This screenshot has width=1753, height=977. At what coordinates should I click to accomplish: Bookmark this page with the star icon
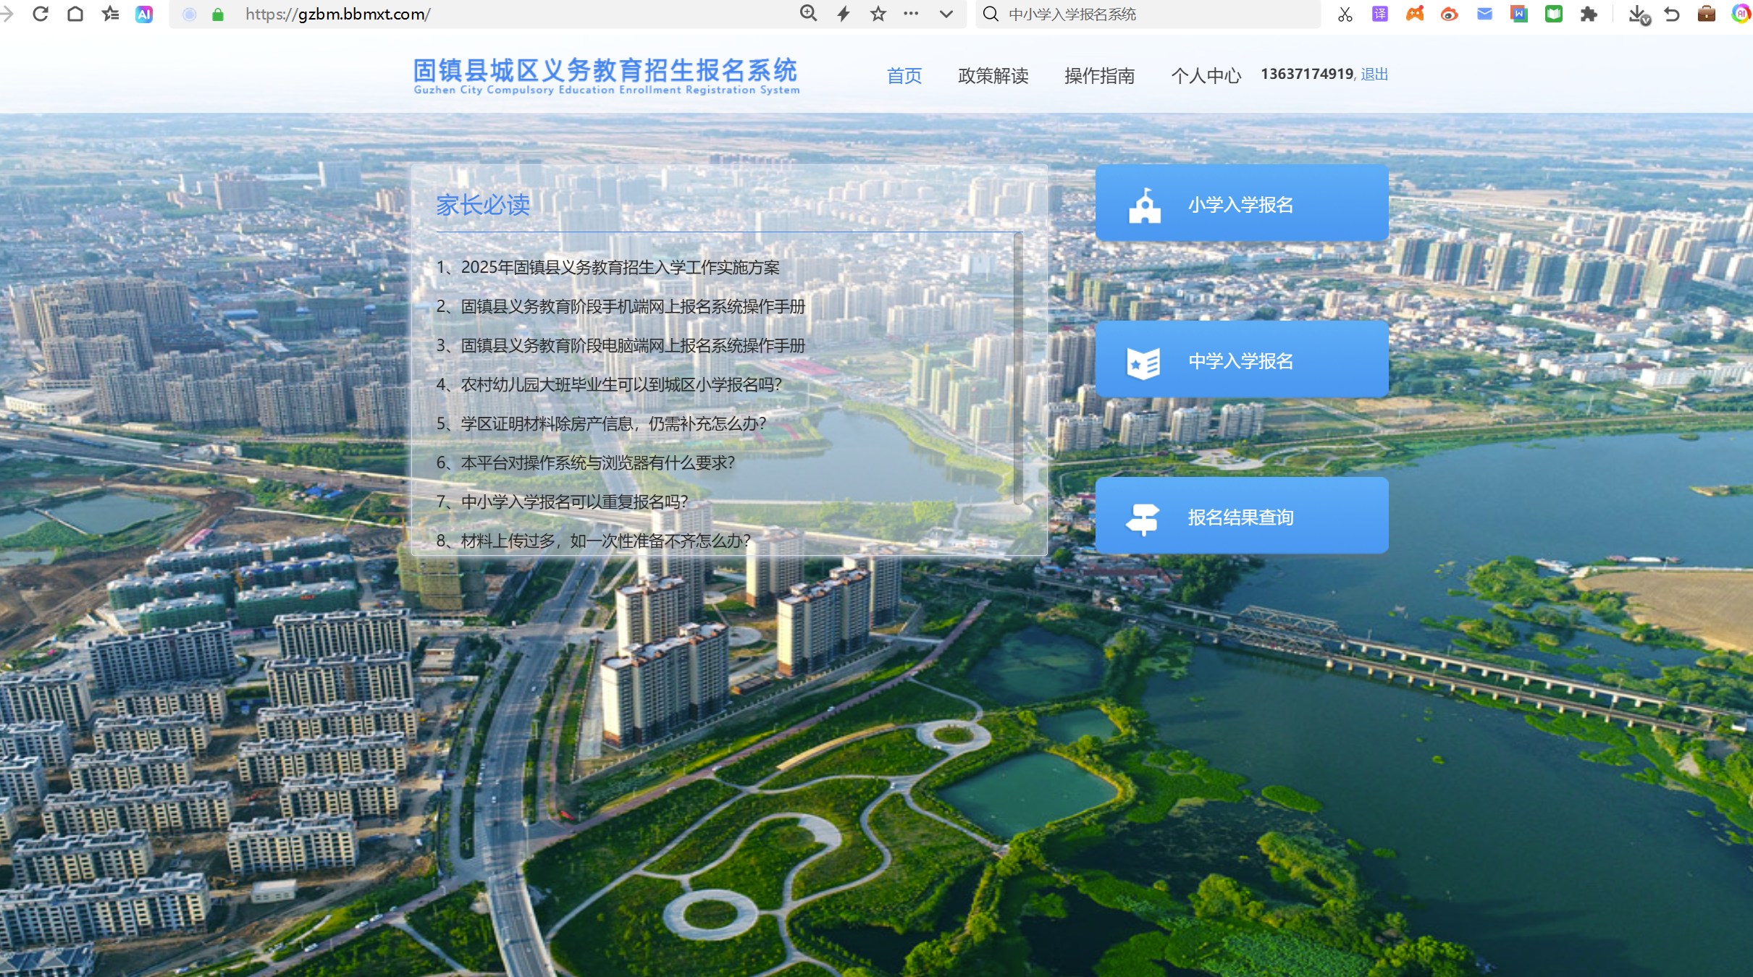(878, 14)
